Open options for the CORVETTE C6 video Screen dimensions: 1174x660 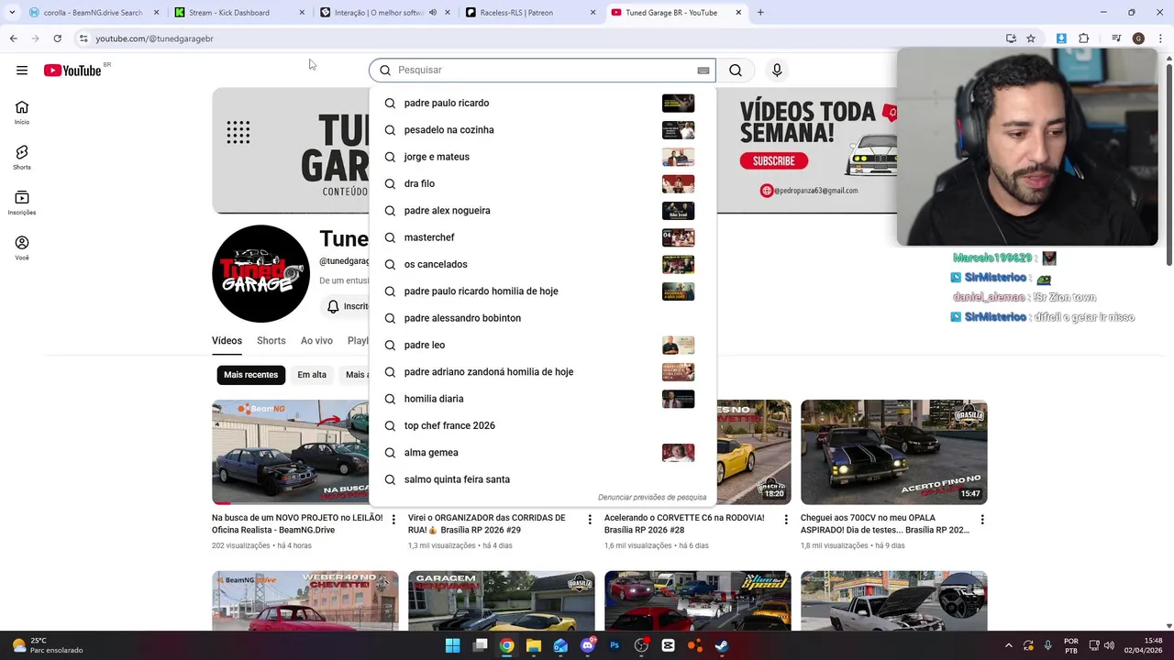click(786, 520)
